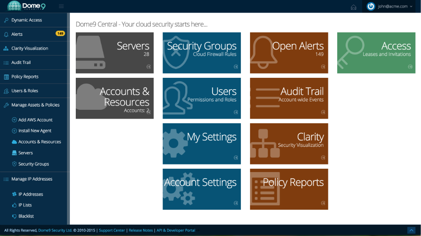Image resolution: width=421 pixels, height=236 pixels.
Task: Open Dome9 Security Ltd. footer link
Action: pyautogui.click(x=55, y=231)
